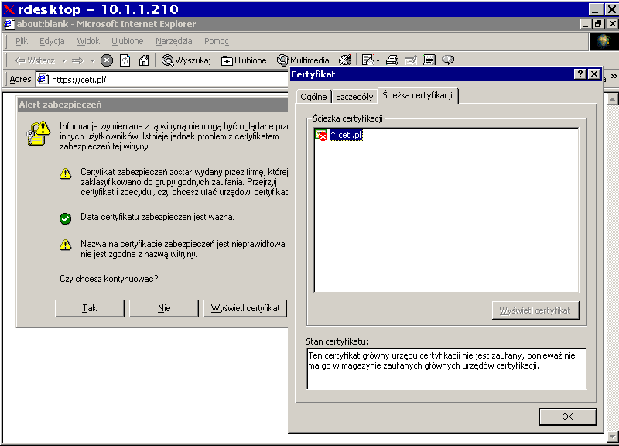Click the green check icon by 'Data certyfikatu'

pyautogui.click(x=66, y=218)
